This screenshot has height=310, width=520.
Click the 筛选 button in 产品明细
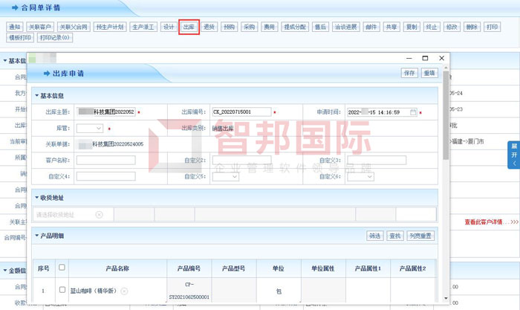tap(374, 236)
